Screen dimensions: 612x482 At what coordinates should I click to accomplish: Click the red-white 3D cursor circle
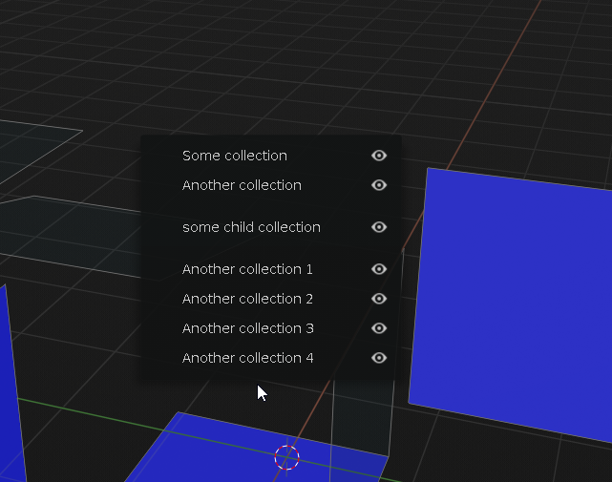[286, 457]
